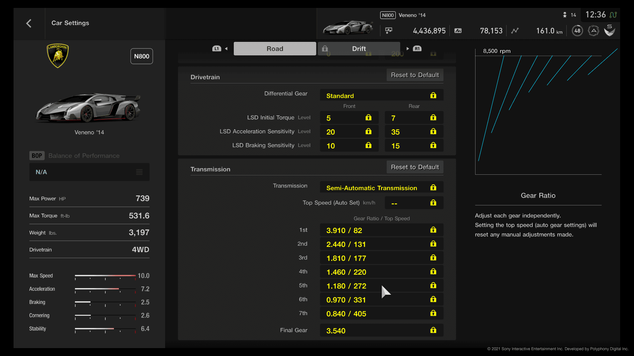Click the Max Speed performance bar
Image resolution: width=634 pixels, height=356 pixels.
point(105,276)
